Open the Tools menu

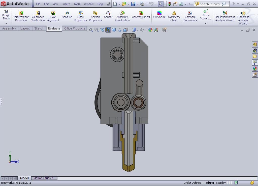click(x=77, y=4)
